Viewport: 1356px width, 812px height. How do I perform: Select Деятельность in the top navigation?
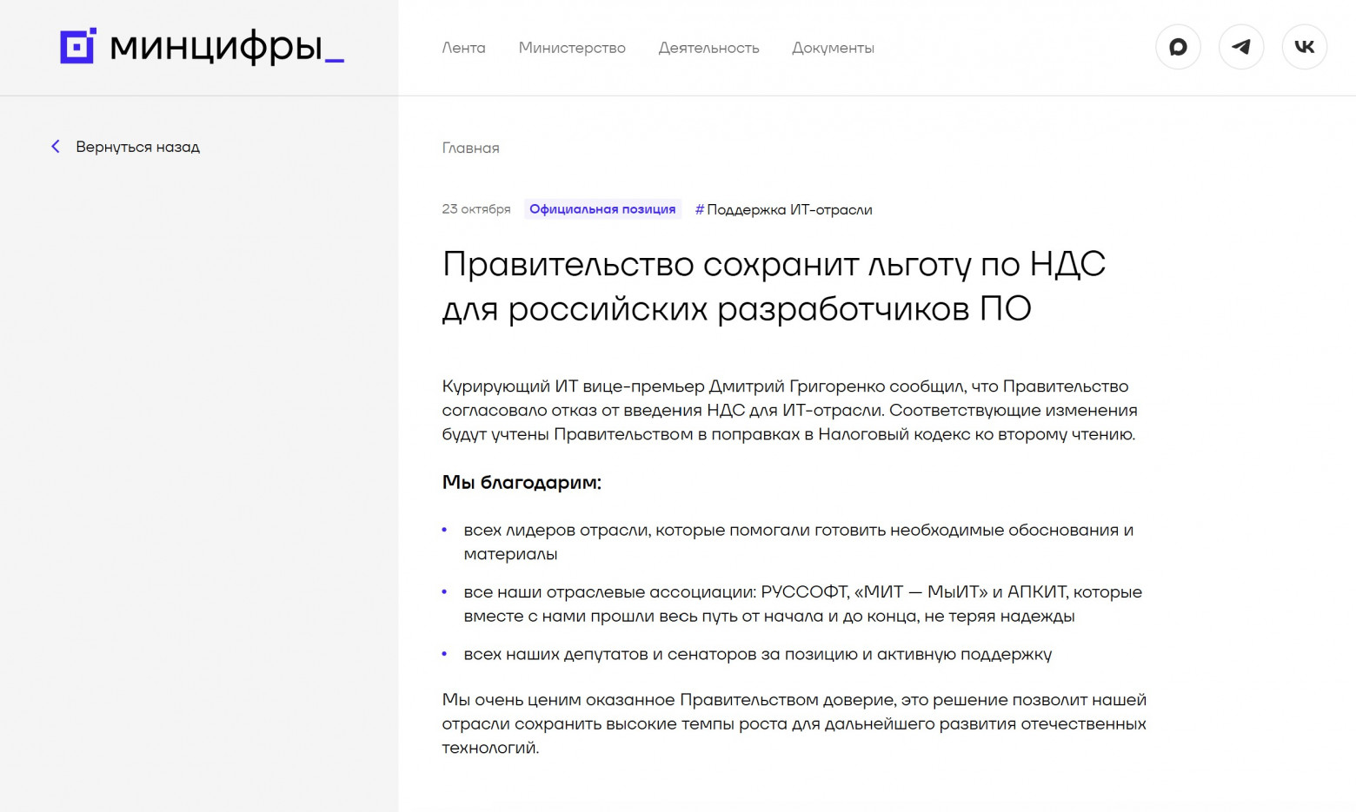point(708,48)
